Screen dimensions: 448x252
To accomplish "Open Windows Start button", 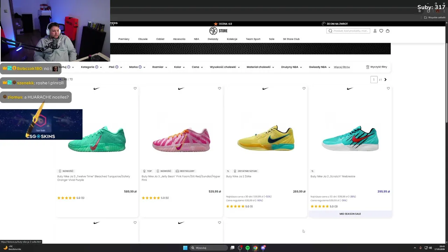I will (185, 248).
